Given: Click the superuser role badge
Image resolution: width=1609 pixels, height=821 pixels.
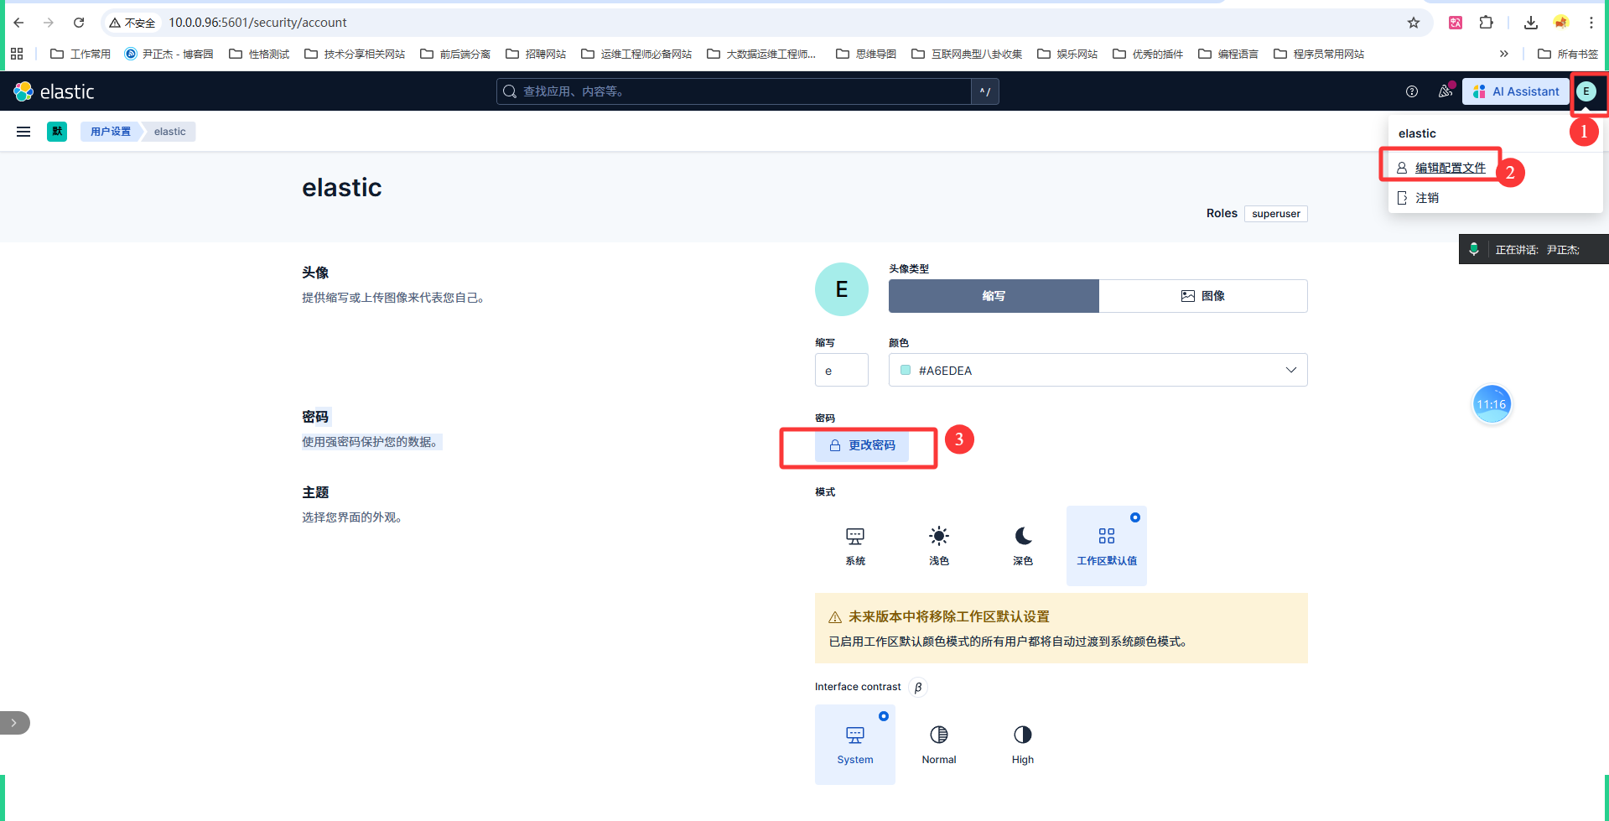Looking at the screenshot, I should 1276,214.
